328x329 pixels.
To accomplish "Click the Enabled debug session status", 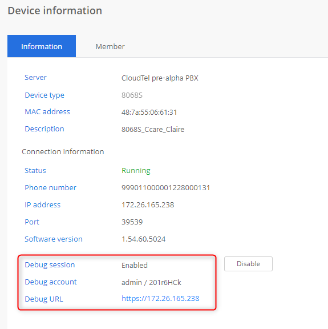I will point(135,266).
